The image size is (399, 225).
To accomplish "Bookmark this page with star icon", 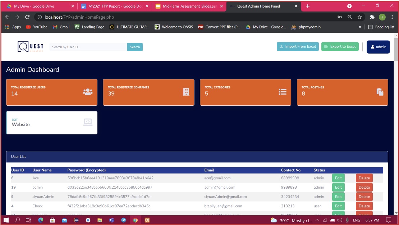I will coord(359,17).
